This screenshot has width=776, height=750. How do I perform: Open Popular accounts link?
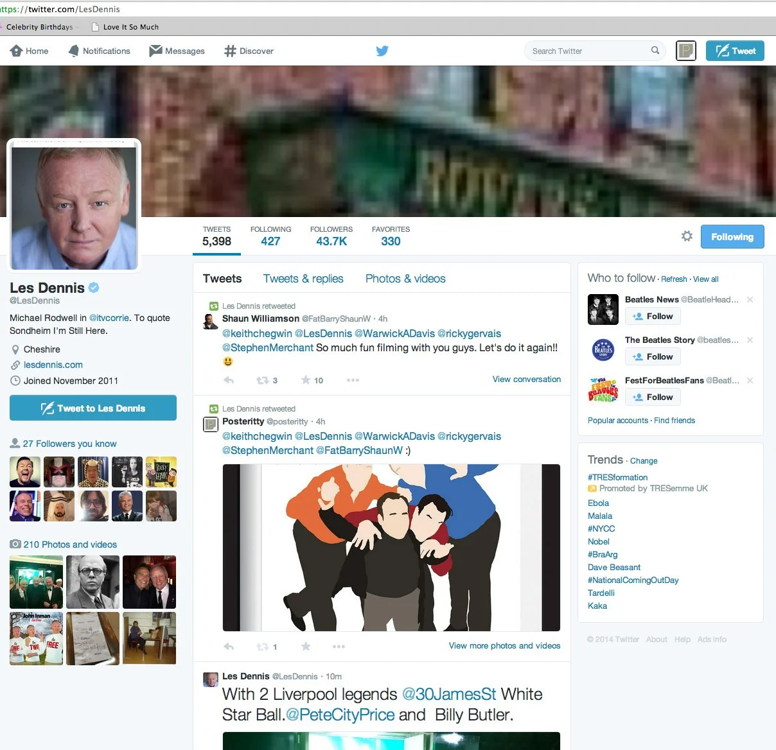[x=618, y=421]
